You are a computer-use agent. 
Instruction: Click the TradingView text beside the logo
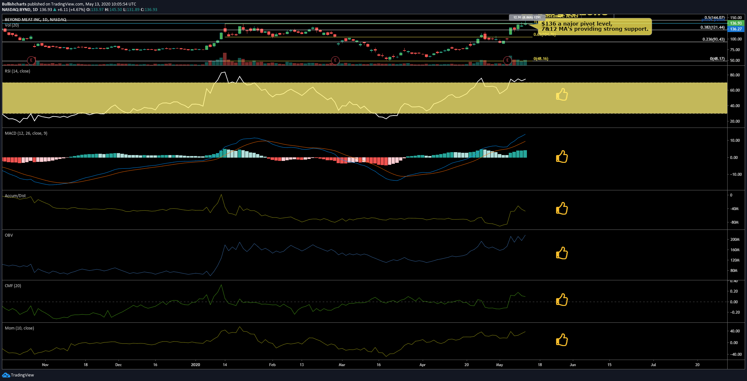pyautogui.click(x=22, y=375)
